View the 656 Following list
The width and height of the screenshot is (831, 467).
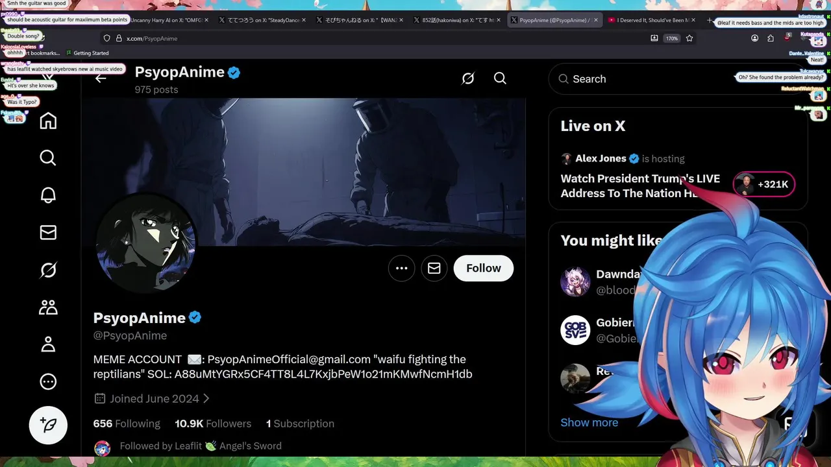pyautogui.click(x=127, y=424)
